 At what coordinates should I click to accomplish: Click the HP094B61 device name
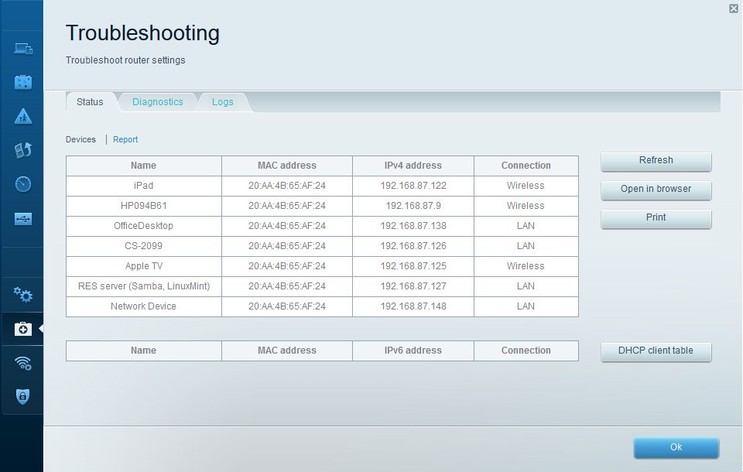tap(144, 206)
